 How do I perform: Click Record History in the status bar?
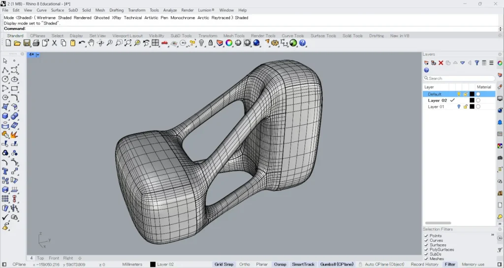(x=424, y=265)
